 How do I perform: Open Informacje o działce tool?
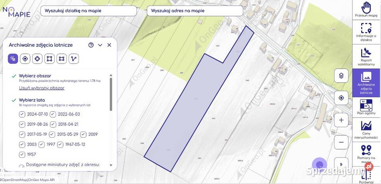pyautogui.click(x=366, y=32)
